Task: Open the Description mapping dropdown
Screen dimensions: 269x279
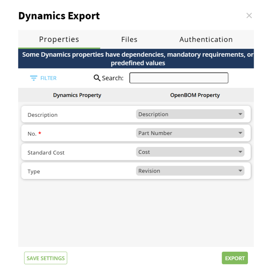Action: pos(190,114)
